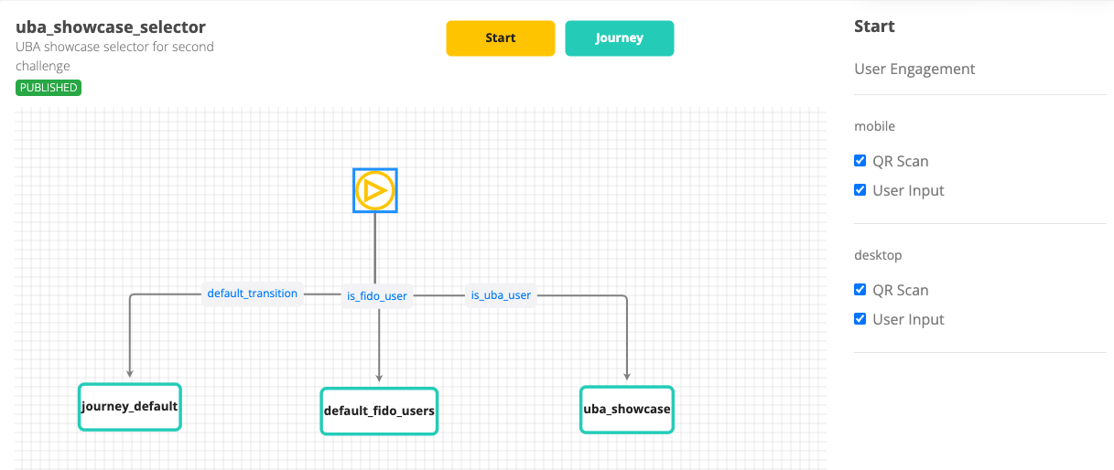Click the is_fido_user transition label
The width and height of the screenshot is (1114, 470).
pos(376,295)
